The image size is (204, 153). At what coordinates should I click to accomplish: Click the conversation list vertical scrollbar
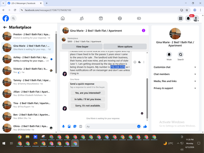click(56, 53)
